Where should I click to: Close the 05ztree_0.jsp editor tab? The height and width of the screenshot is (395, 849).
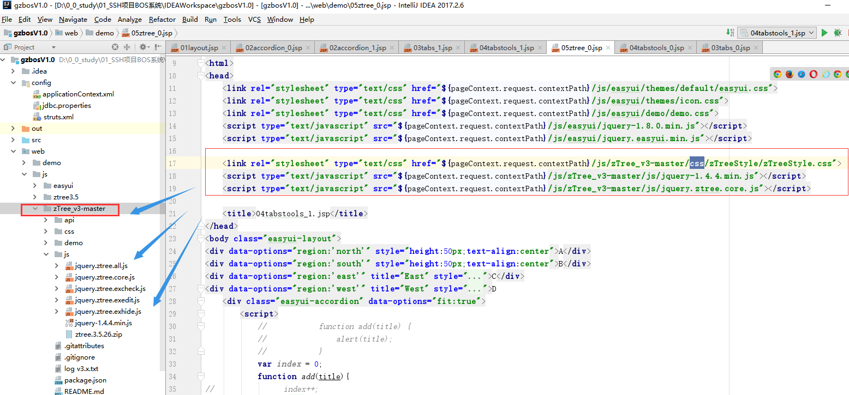(608, 48)
